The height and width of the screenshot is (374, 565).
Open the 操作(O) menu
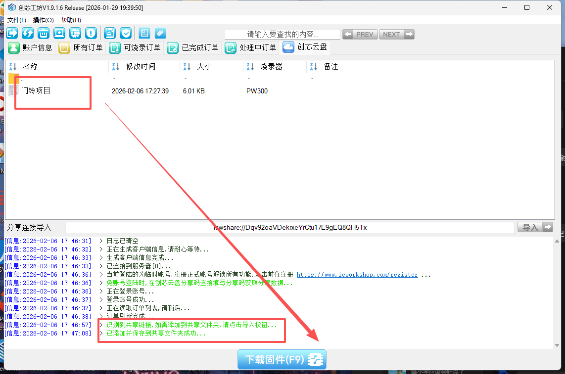point(43,20)
